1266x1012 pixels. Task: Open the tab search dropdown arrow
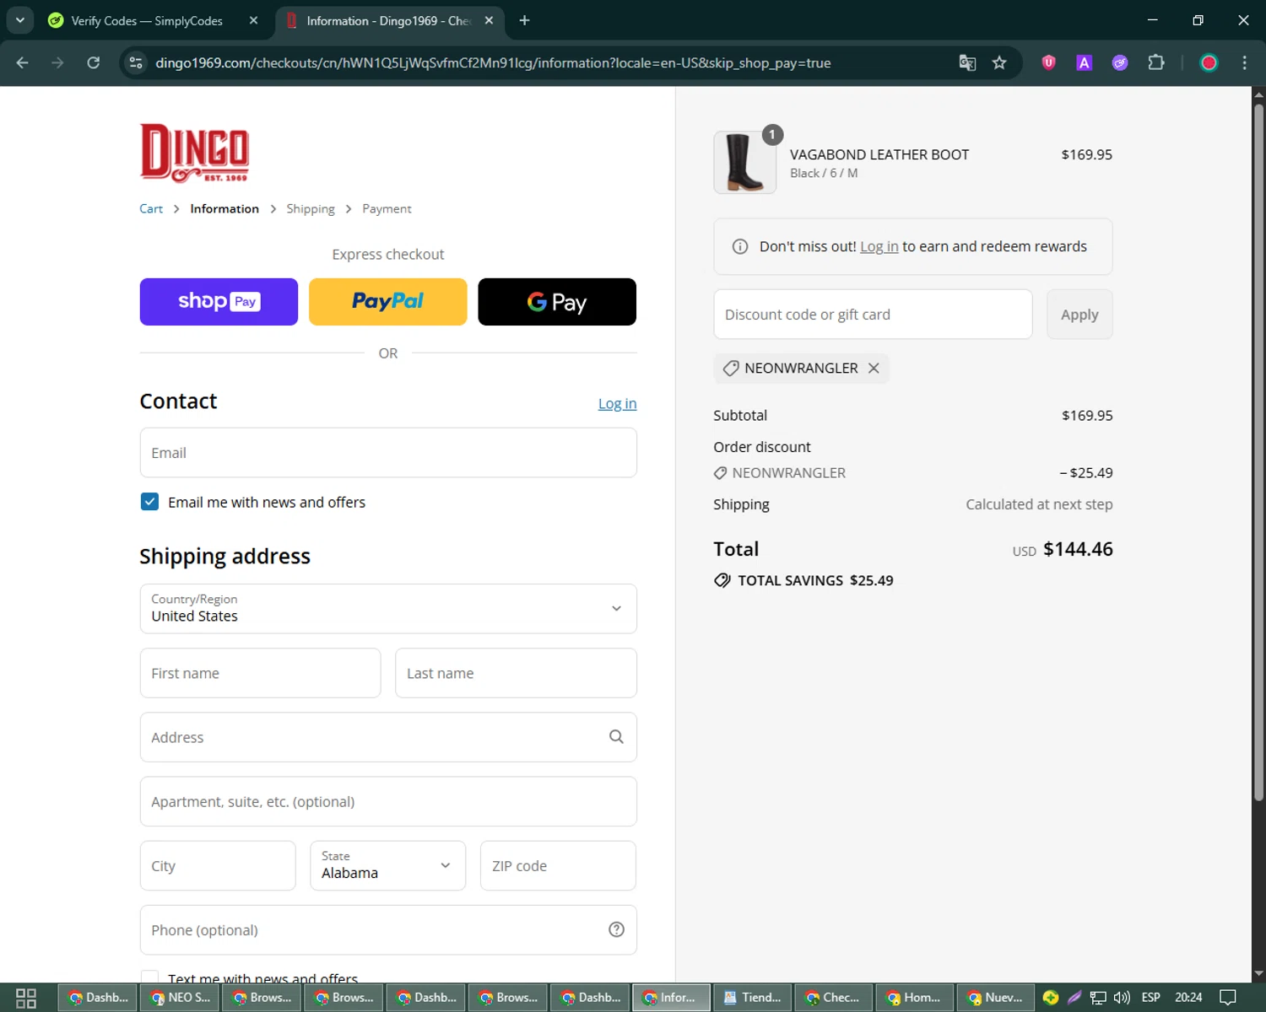(x=19, y=20)
